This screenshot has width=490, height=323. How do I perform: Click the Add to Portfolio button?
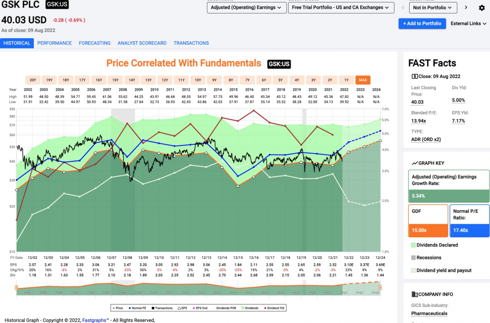422,23
